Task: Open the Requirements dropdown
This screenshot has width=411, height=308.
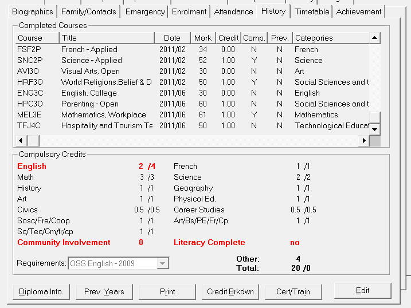Action: coord(163,263)
